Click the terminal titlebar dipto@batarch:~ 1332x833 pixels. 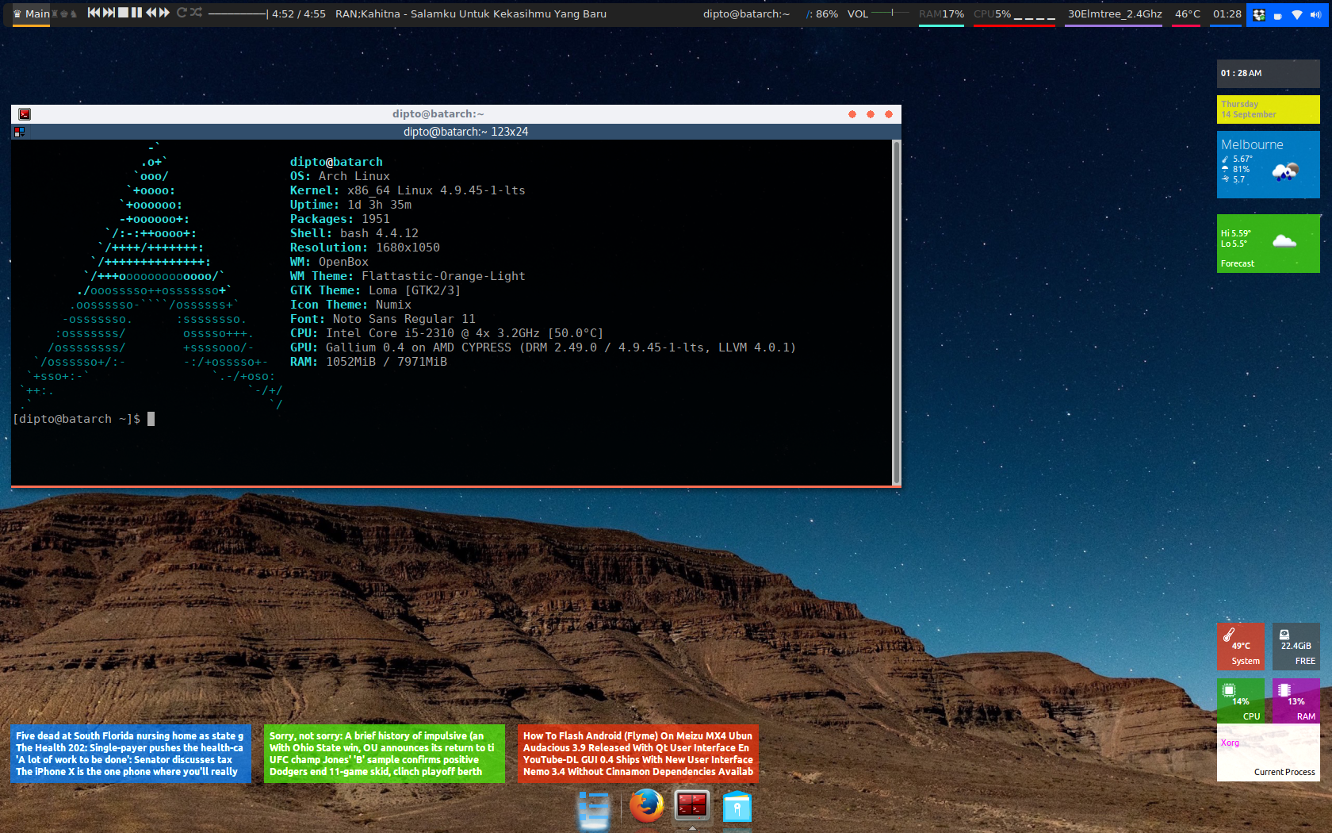tap(438, 114)
